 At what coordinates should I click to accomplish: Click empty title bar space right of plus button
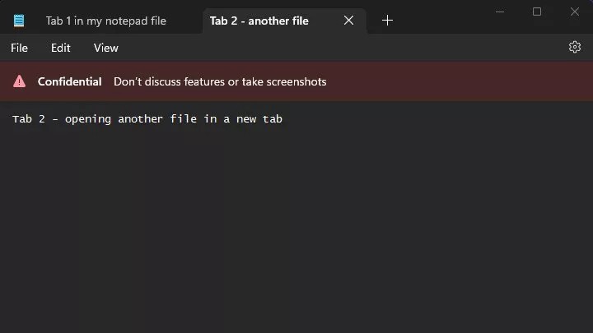pos(445,21)
